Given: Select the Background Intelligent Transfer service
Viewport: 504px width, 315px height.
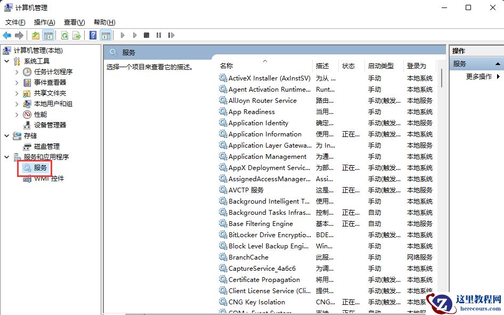Looking at the screenshot, I should pyautogui.click(x=265, y=201).
